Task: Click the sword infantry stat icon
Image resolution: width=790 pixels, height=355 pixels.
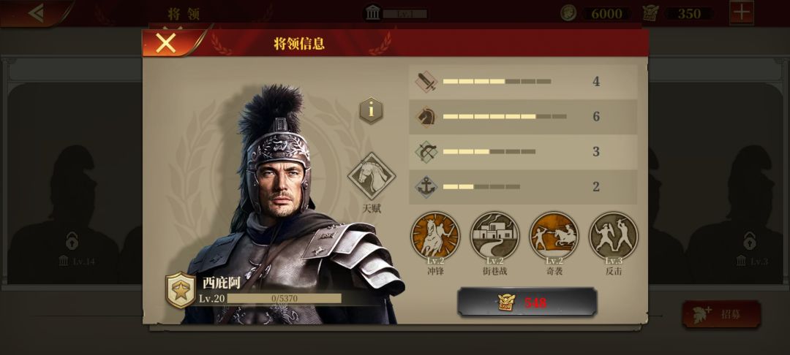Action: coord(426,82)
